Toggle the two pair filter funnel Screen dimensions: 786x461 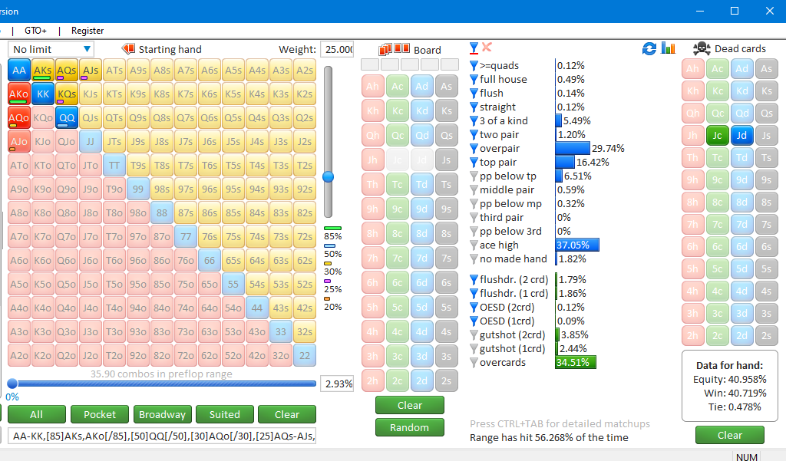tap(474, 135)
